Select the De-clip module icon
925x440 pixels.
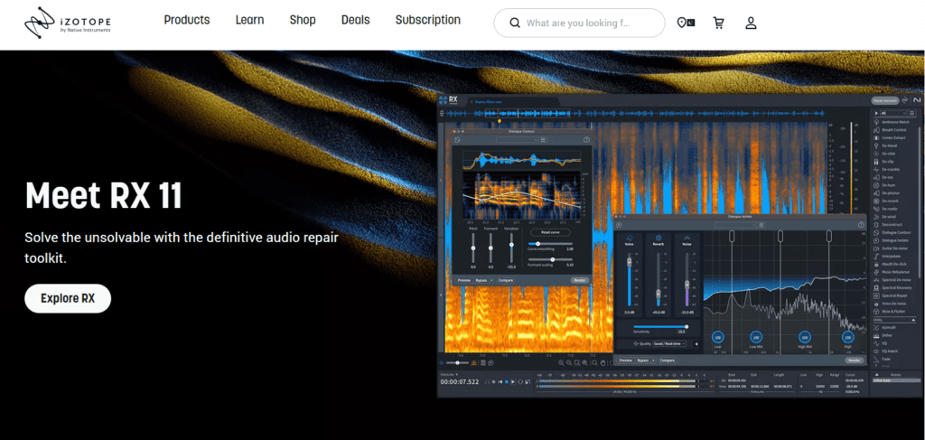coord(876,161)
